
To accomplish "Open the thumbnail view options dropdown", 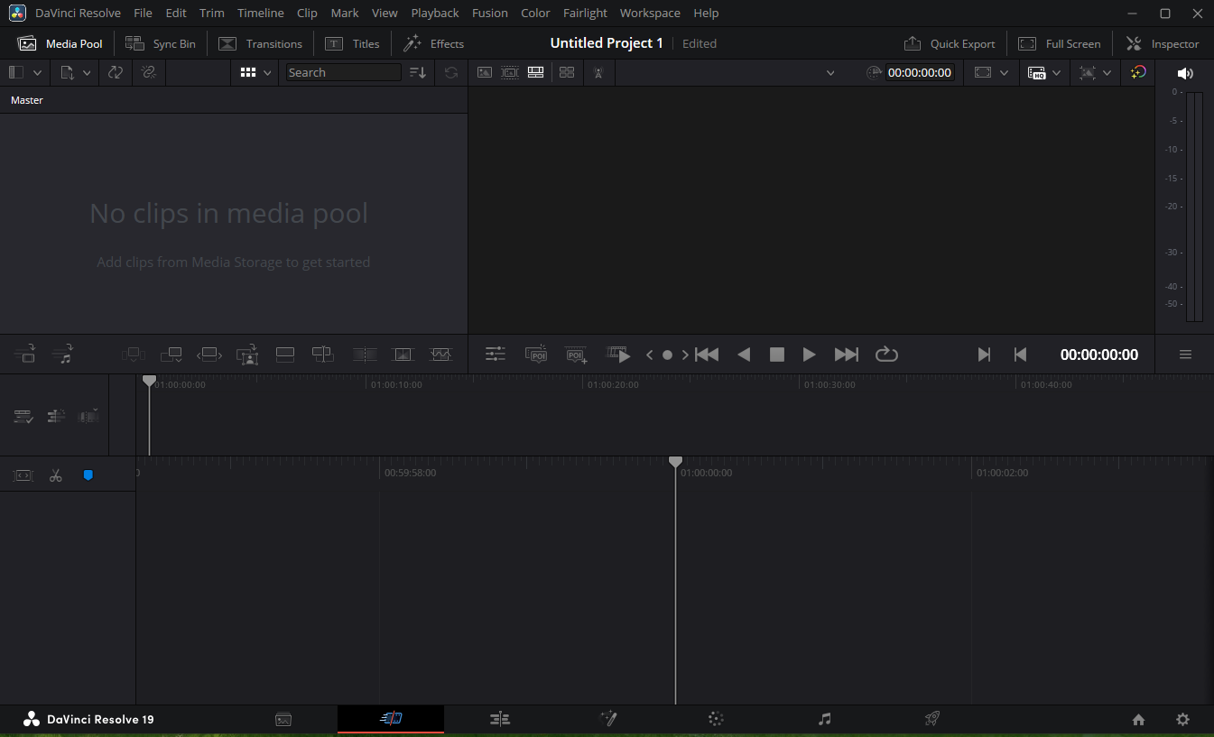I will [x=267, y=72].
